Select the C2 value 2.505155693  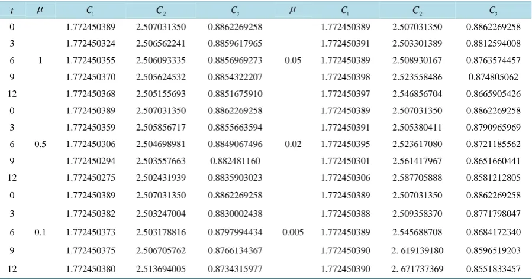click(x=161, y=94)
